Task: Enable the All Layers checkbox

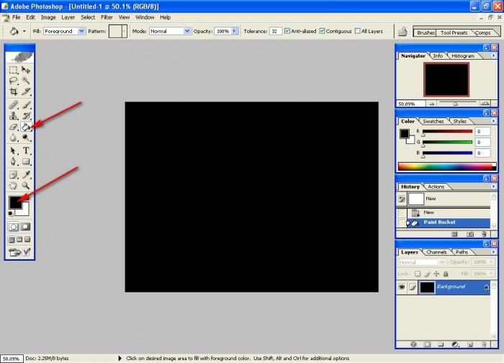Action: [x=358, y=32]
